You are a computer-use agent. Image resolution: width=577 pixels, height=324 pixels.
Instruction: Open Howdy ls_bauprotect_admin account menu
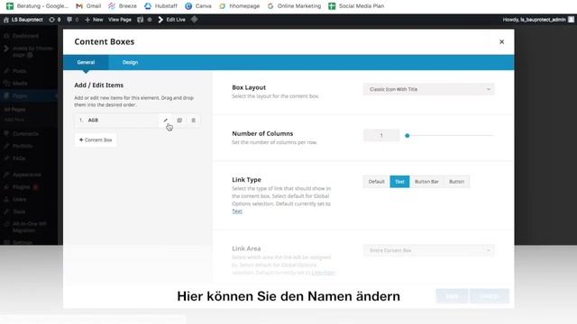pyautogui.click(x=537, y=20)
